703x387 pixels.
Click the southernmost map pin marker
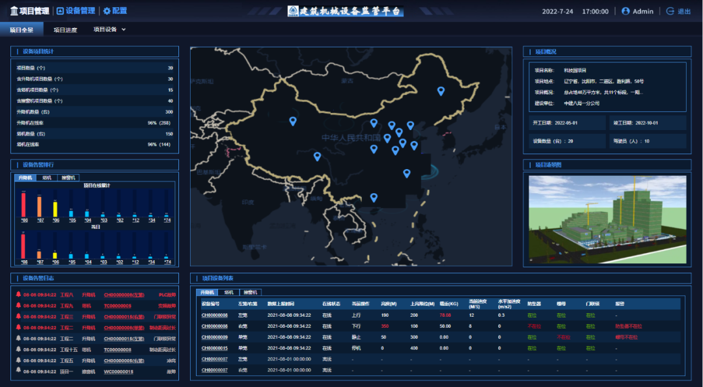coord(374,197)
